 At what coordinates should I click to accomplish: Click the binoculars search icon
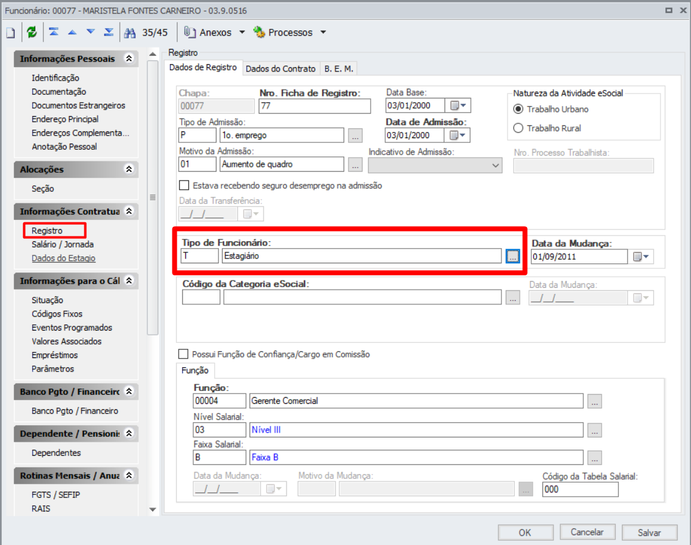click(x=130, y=33)
